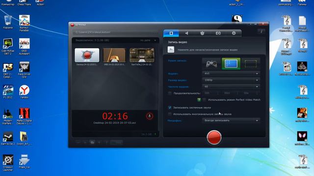Open the DiRT 3 Complete desktop shortcut
The image size is (314, 176).
tap(8, 70)
